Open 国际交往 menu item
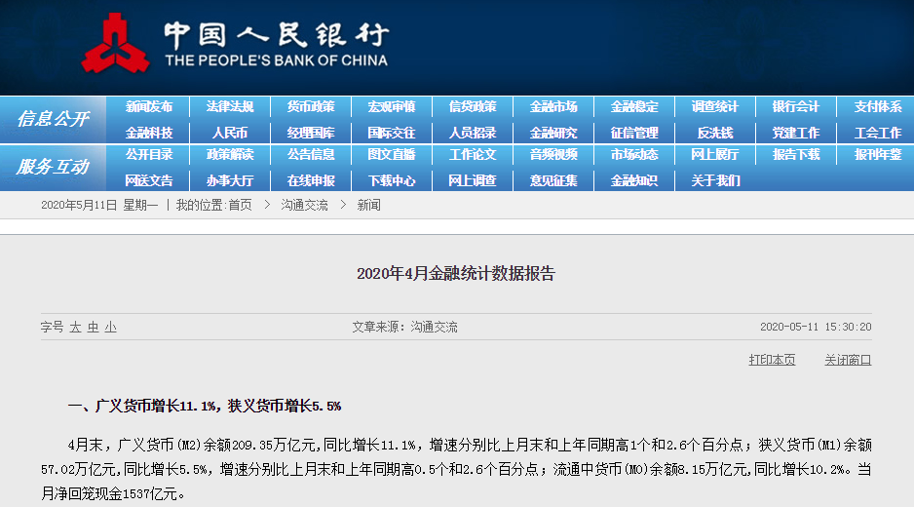Screen dimensions: 914x507 click(392, 133)
